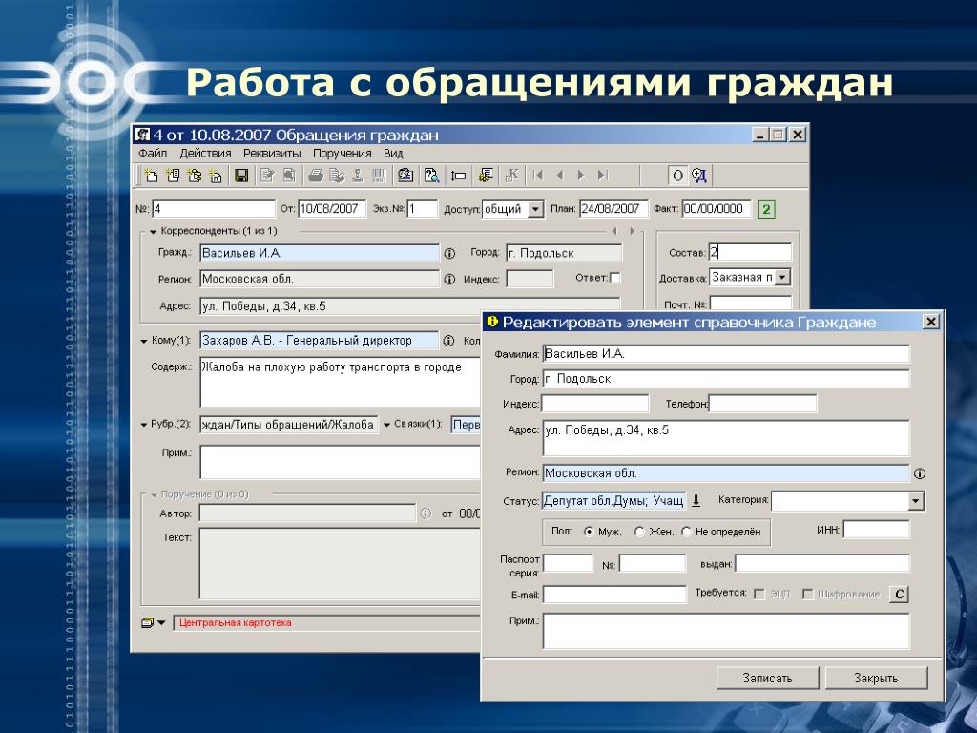Save the card with the floppy disk icon
977x733 pixels.
coord(241,176)
